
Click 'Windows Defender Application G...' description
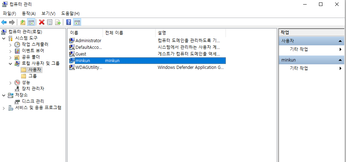coord(191,67)
